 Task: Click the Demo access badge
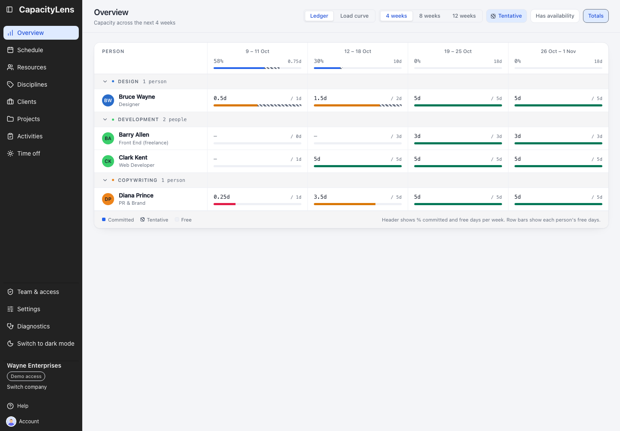(26, 376)
